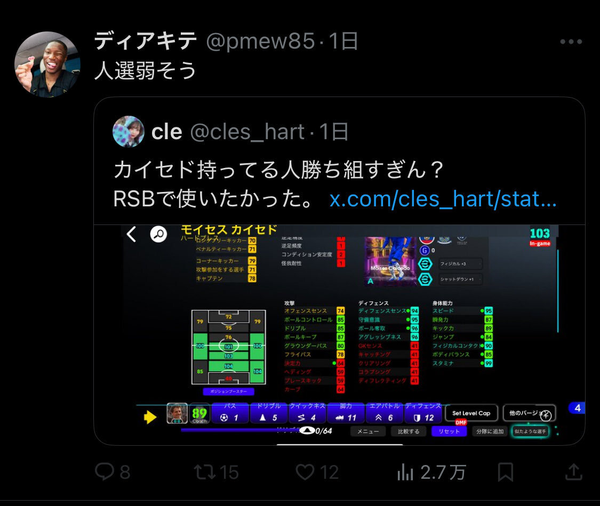
Task: Tap the ディアキテ display name
Action: (x=146, y=41)
